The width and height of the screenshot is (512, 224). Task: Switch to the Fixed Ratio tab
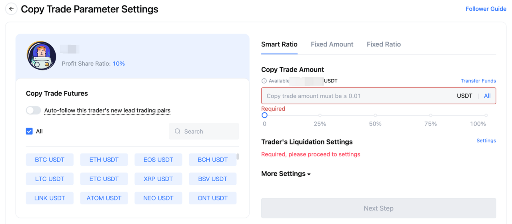click(x=384, y=44)
